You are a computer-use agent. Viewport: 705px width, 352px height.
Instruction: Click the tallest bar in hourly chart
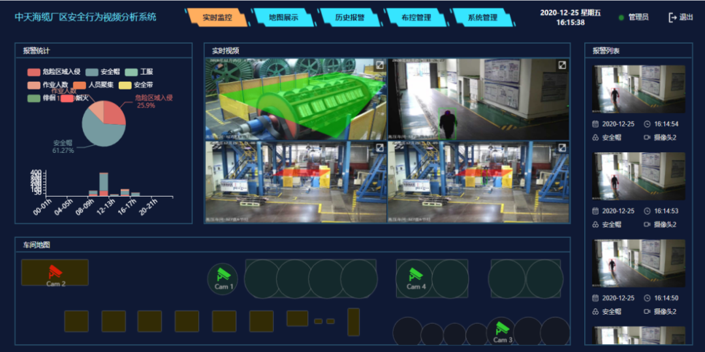pyautogui.click(x=103, y=184)
